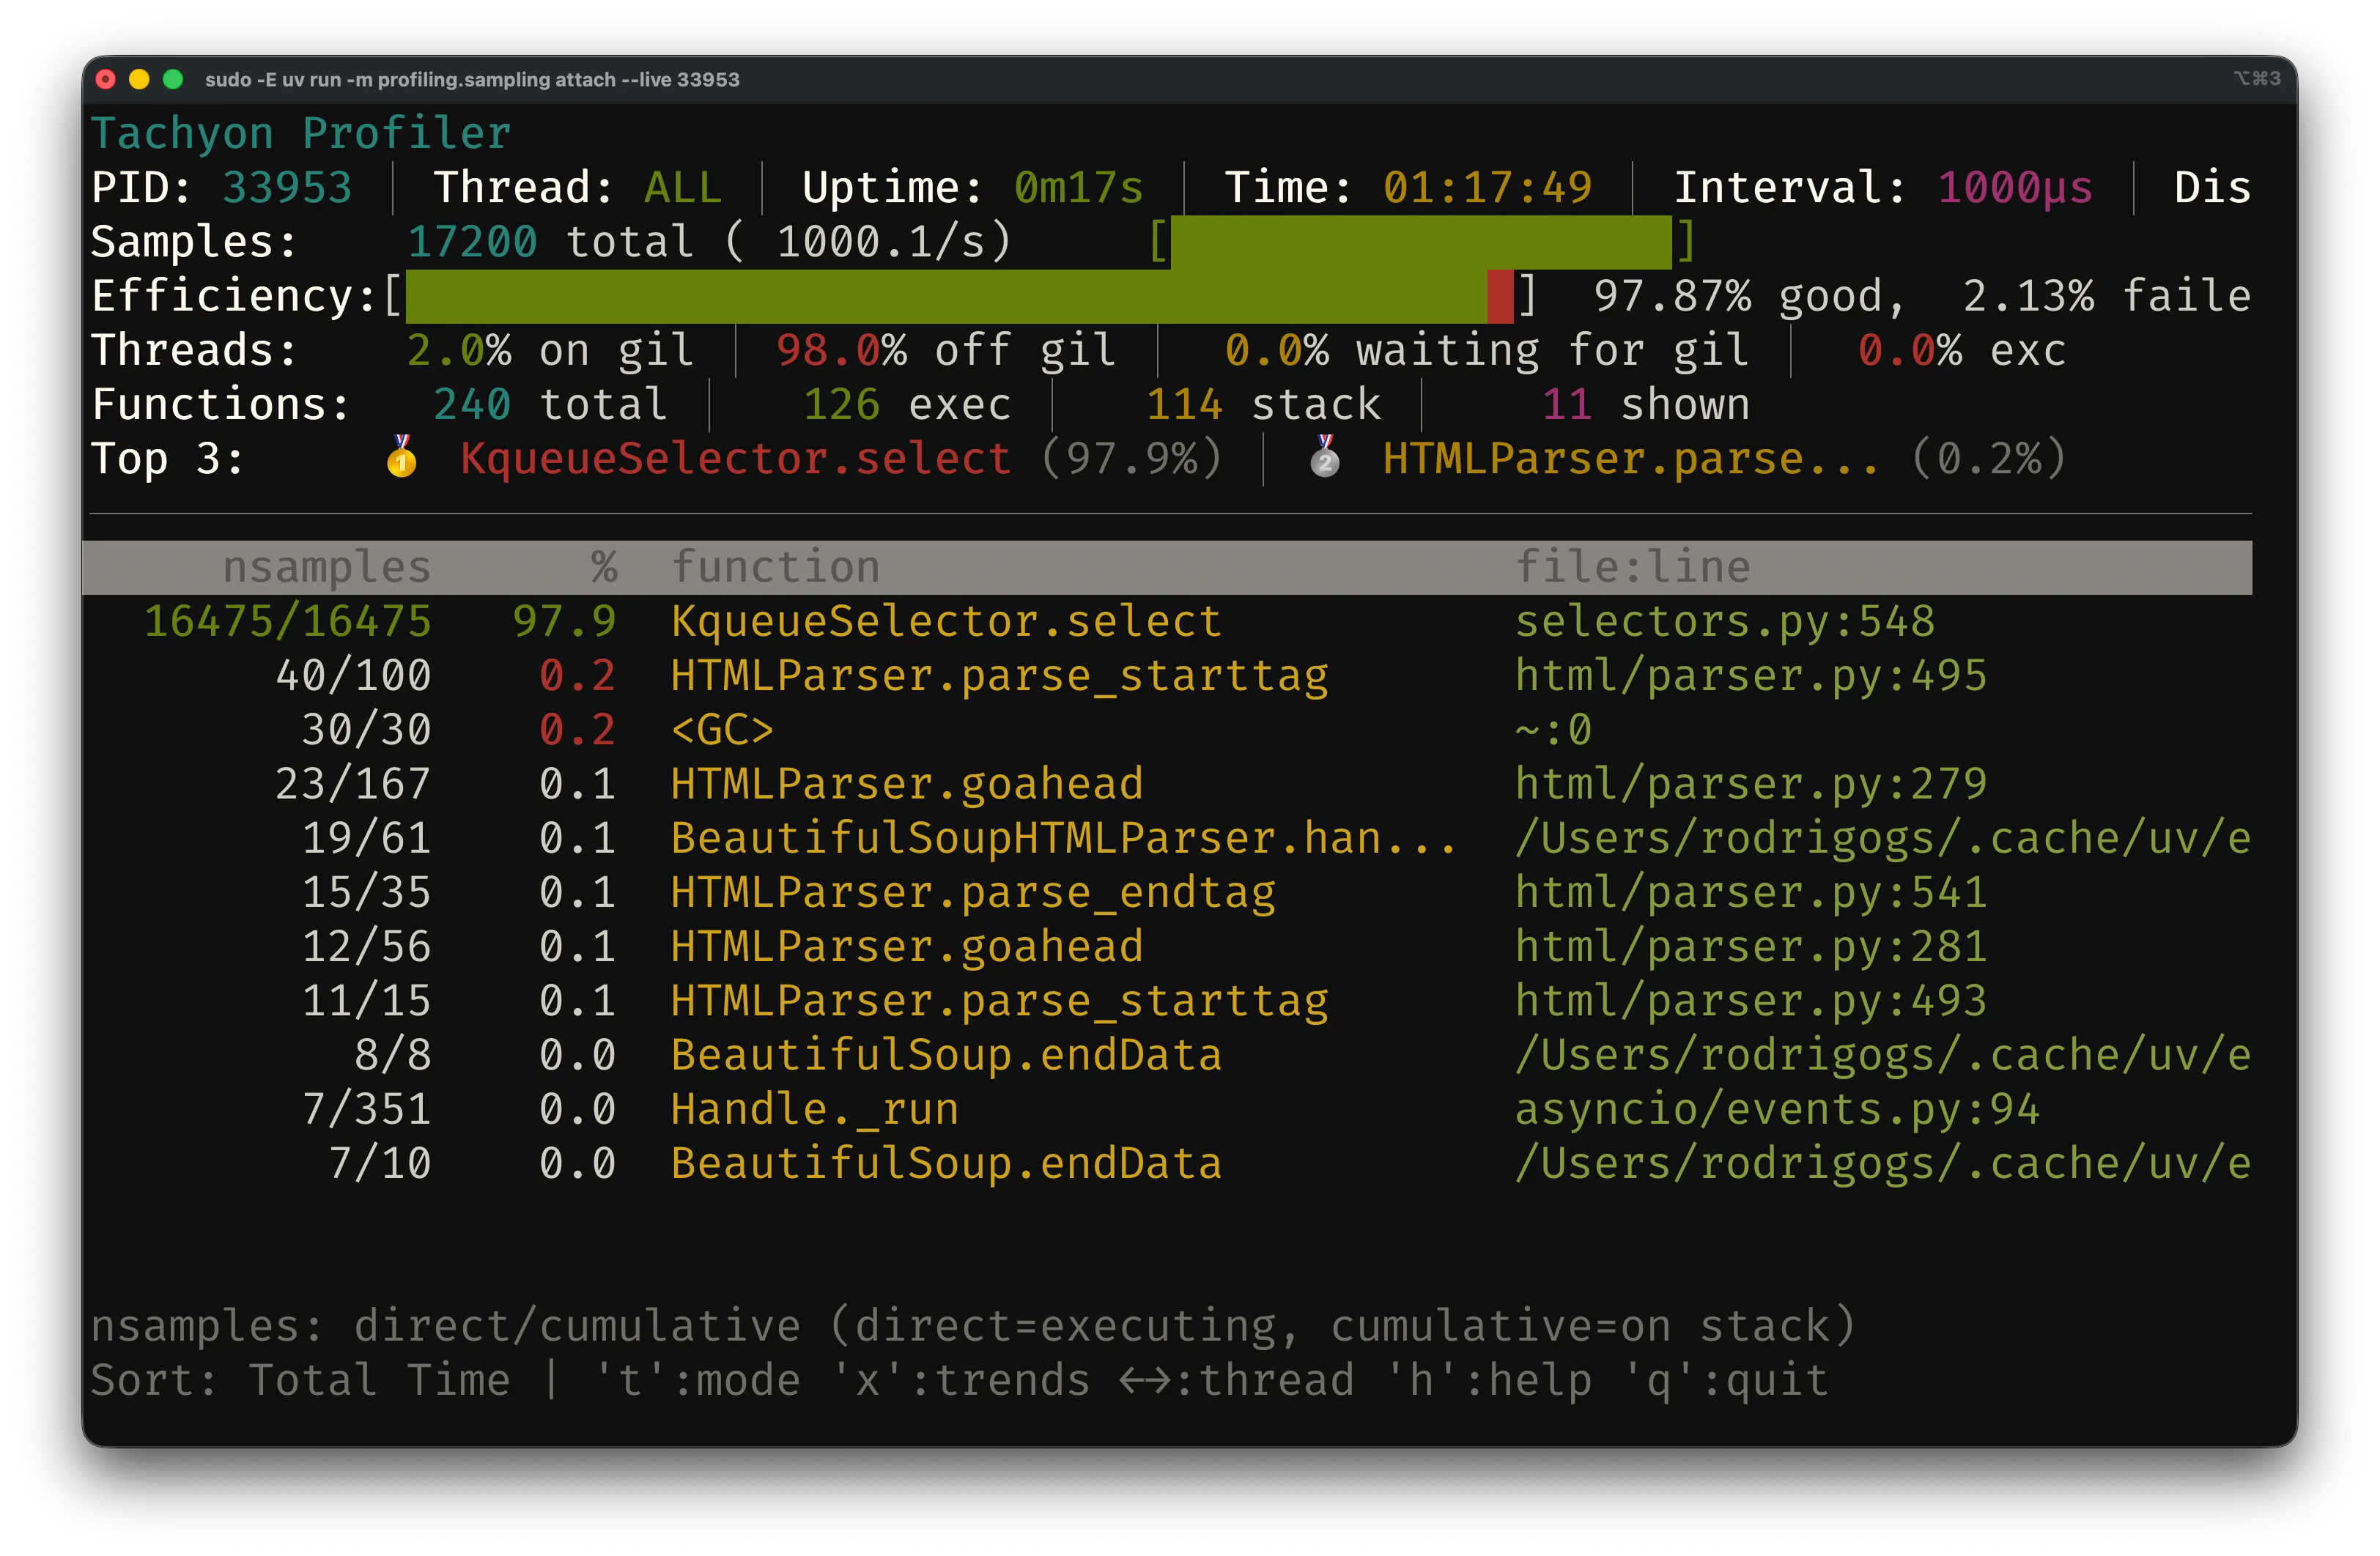
Task: Click the Efficiency bar's red failed segment
Action: pos(1500,296)
